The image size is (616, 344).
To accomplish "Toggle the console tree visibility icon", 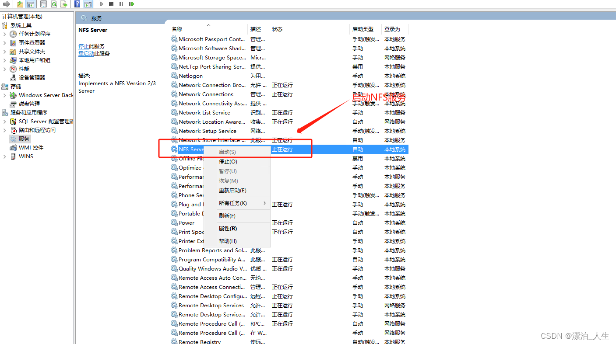I will click(x=31, y=4).
